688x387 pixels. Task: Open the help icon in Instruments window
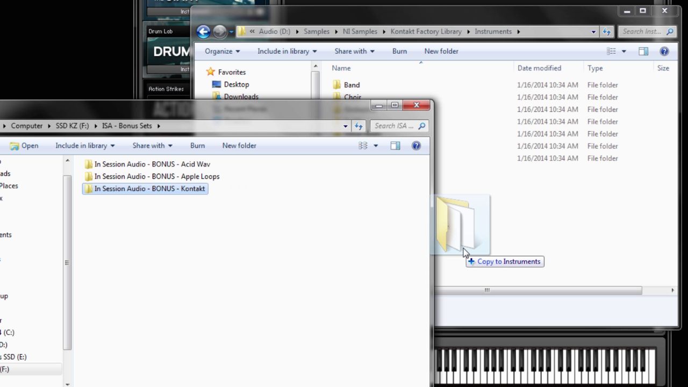(664, 52)
